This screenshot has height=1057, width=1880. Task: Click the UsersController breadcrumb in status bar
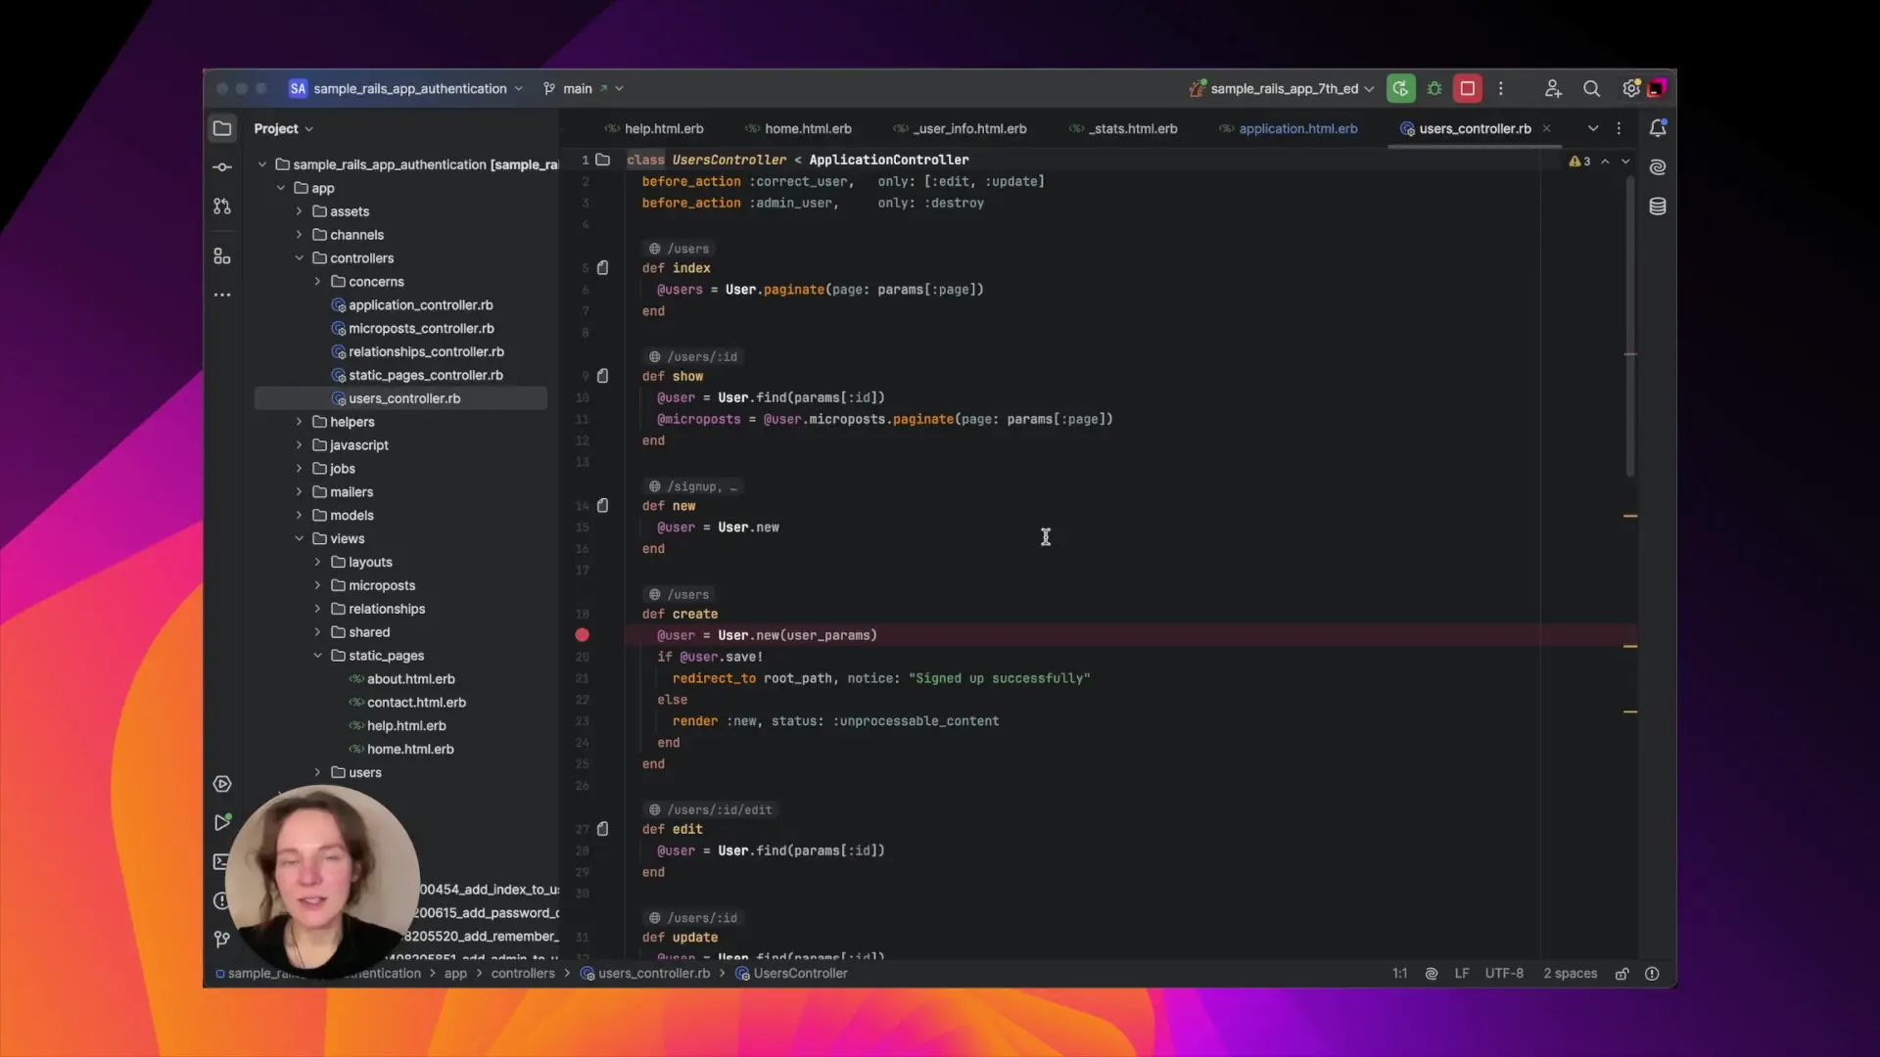click(x=791, y=974)
